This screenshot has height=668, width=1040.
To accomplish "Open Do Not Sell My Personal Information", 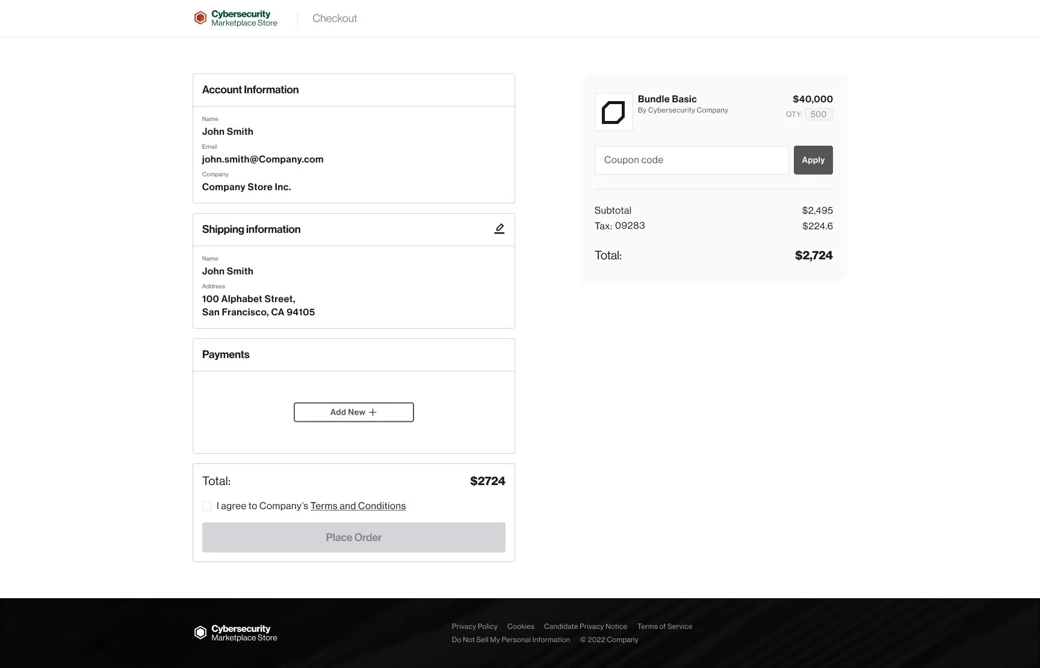I will point(511,640).
